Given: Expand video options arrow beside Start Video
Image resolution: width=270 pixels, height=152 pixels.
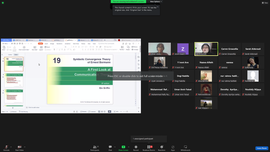Looking at the screenshot, I should (x=24, y=147).
